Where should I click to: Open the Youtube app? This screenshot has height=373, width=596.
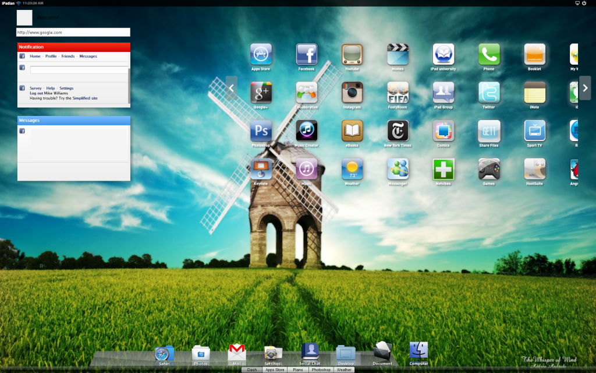[x=352, y=54]
